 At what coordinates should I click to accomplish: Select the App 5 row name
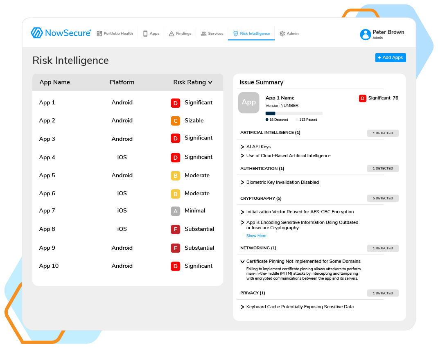coord(47,175)
